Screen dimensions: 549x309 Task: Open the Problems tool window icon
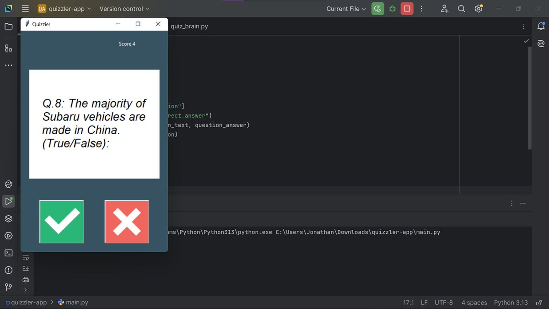click(8, 270)
